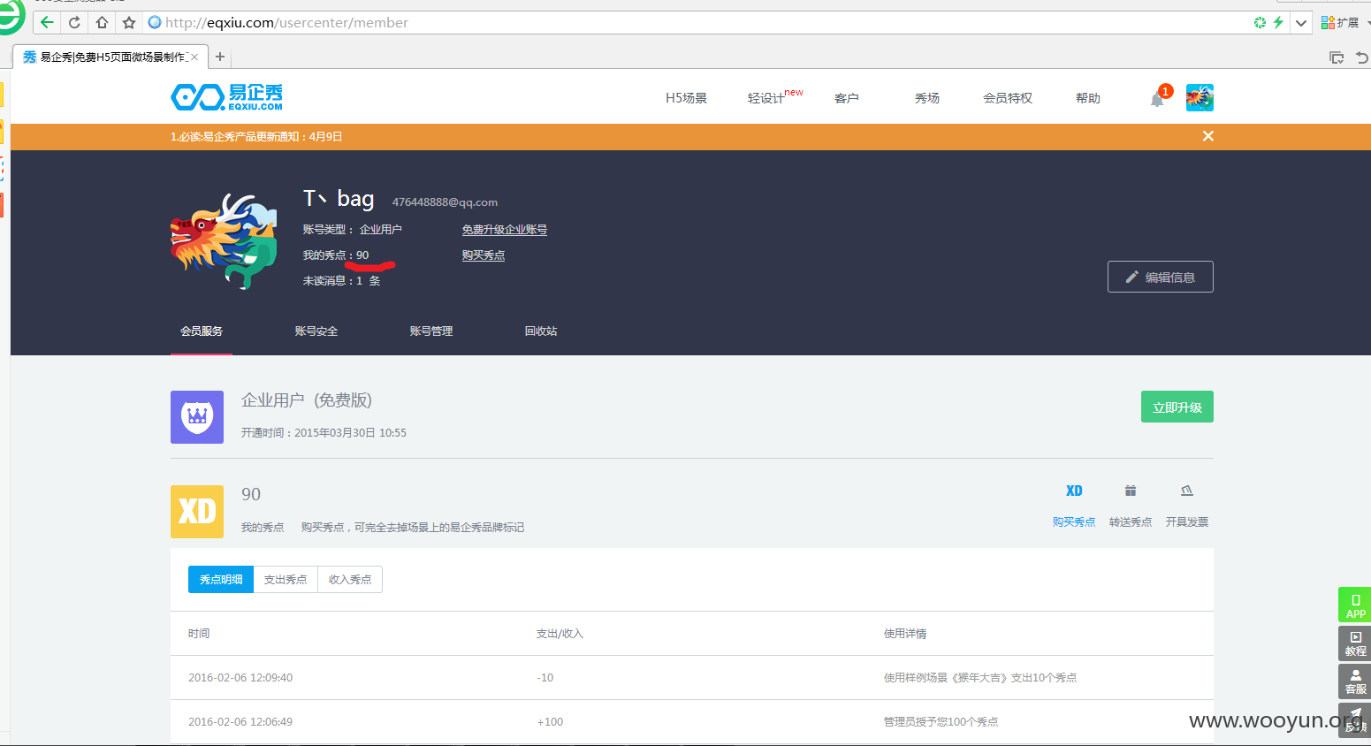Select the 支出秀点 filter tab

pos(286,580)
